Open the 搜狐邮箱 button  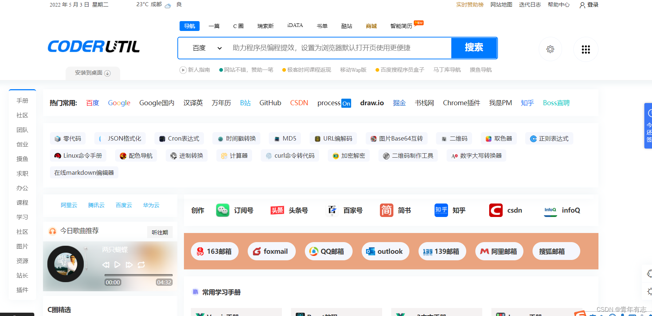coord(556,251)
